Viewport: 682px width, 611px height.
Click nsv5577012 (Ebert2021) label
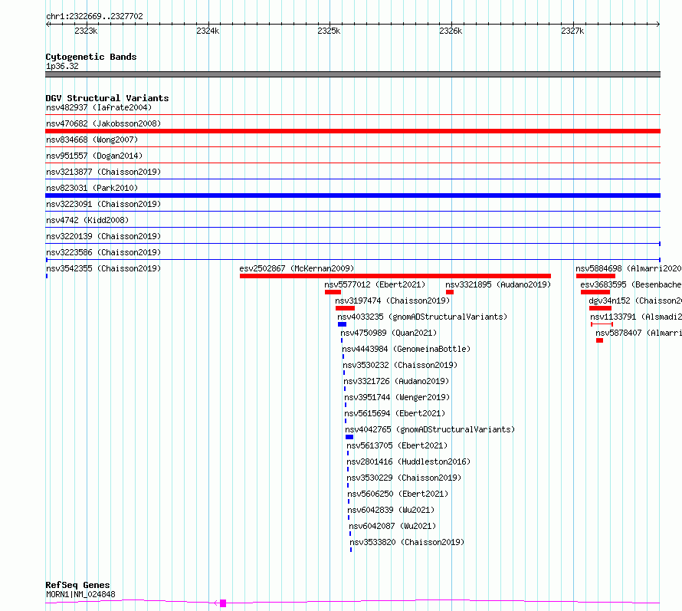pyautogui.click(x=375, y=284)
